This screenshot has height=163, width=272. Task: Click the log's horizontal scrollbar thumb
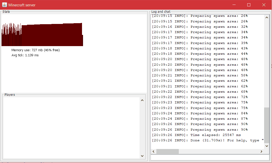click(x=167, y=152)
